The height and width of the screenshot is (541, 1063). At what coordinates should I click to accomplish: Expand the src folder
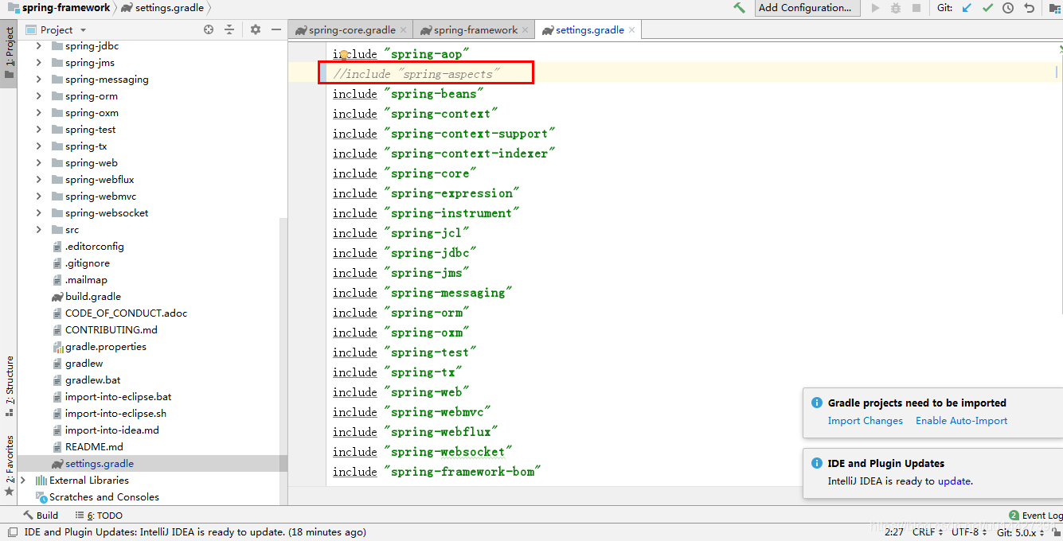38,230
